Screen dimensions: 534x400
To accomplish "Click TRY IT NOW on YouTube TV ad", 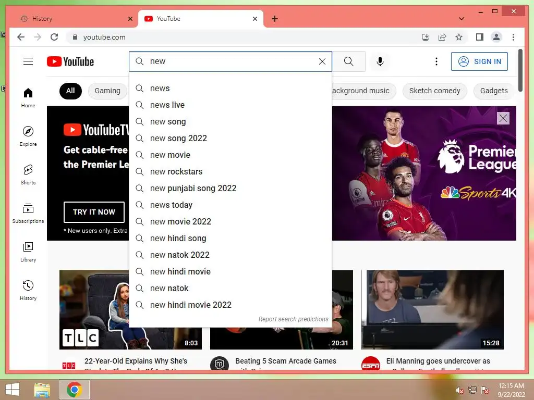I will pos(94,212).
